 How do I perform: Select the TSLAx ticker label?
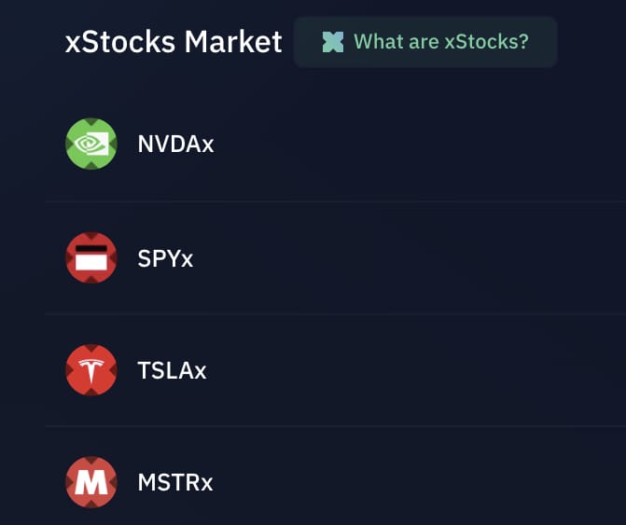click(x=172, y=370)
